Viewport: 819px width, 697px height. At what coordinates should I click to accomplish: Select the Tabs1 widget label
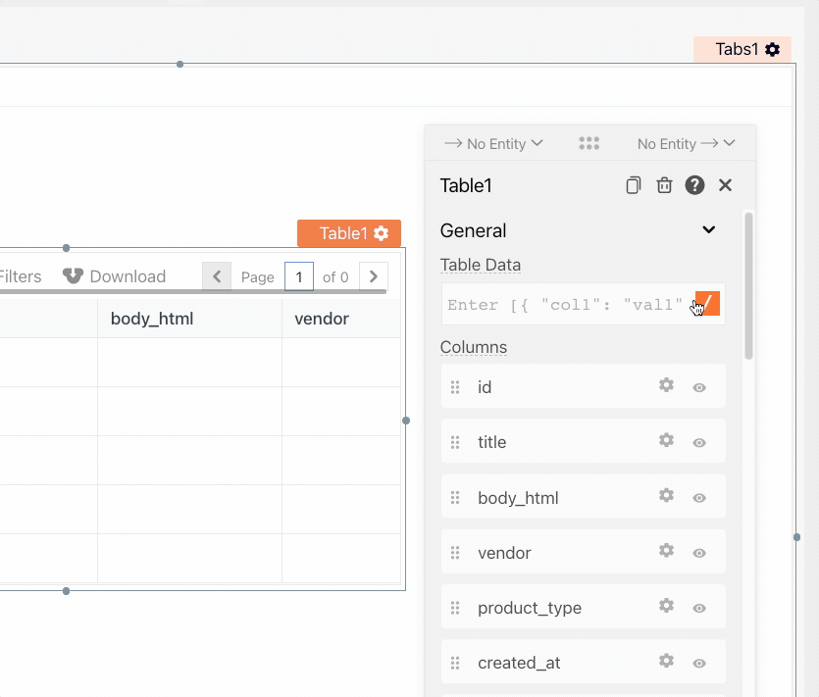point(742,49)
